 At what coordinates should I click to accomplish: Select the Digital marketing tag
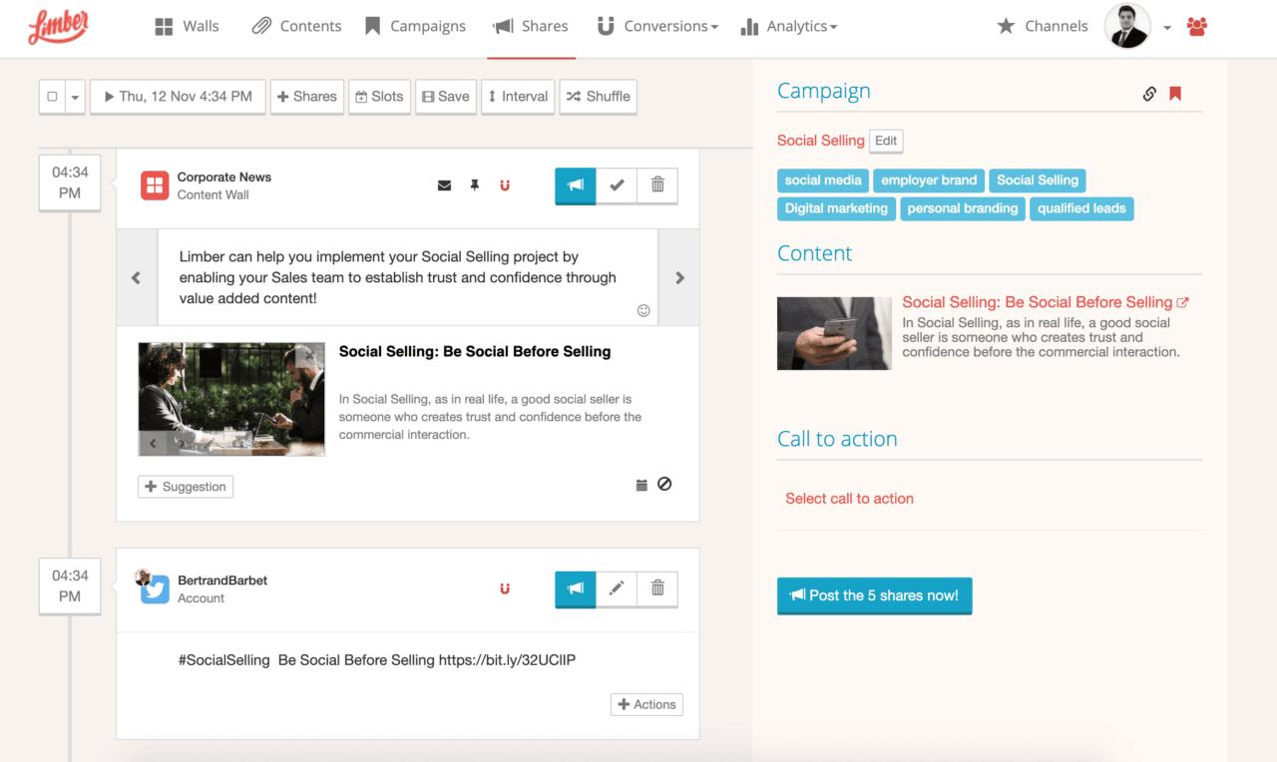(836, 208)
